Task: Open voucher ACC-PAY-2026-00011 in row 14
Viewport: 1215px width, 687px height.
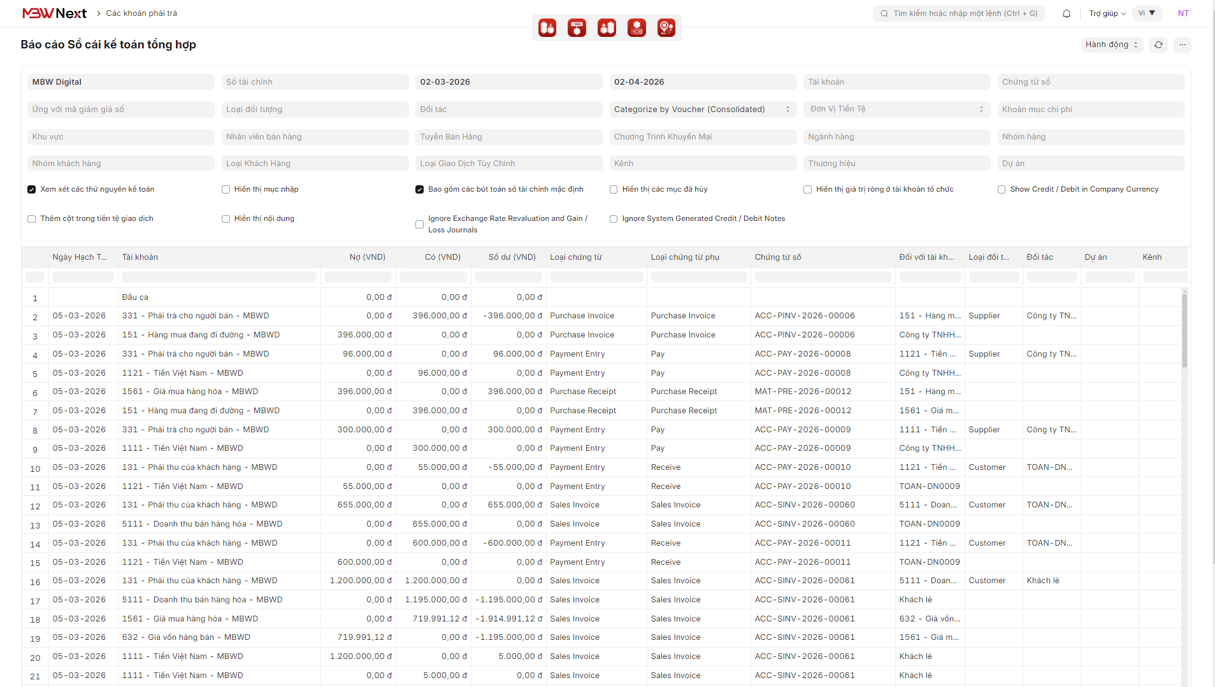Action: (803, 543)
